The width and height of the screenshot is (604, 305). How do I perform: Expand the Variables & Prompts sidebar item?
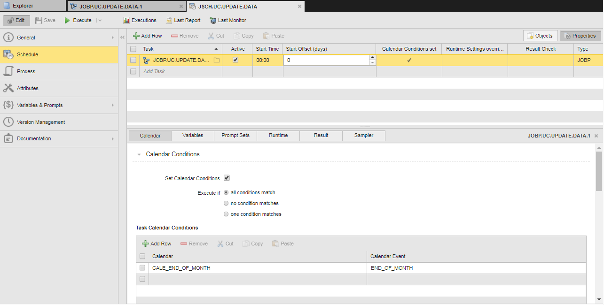(112, 105)
